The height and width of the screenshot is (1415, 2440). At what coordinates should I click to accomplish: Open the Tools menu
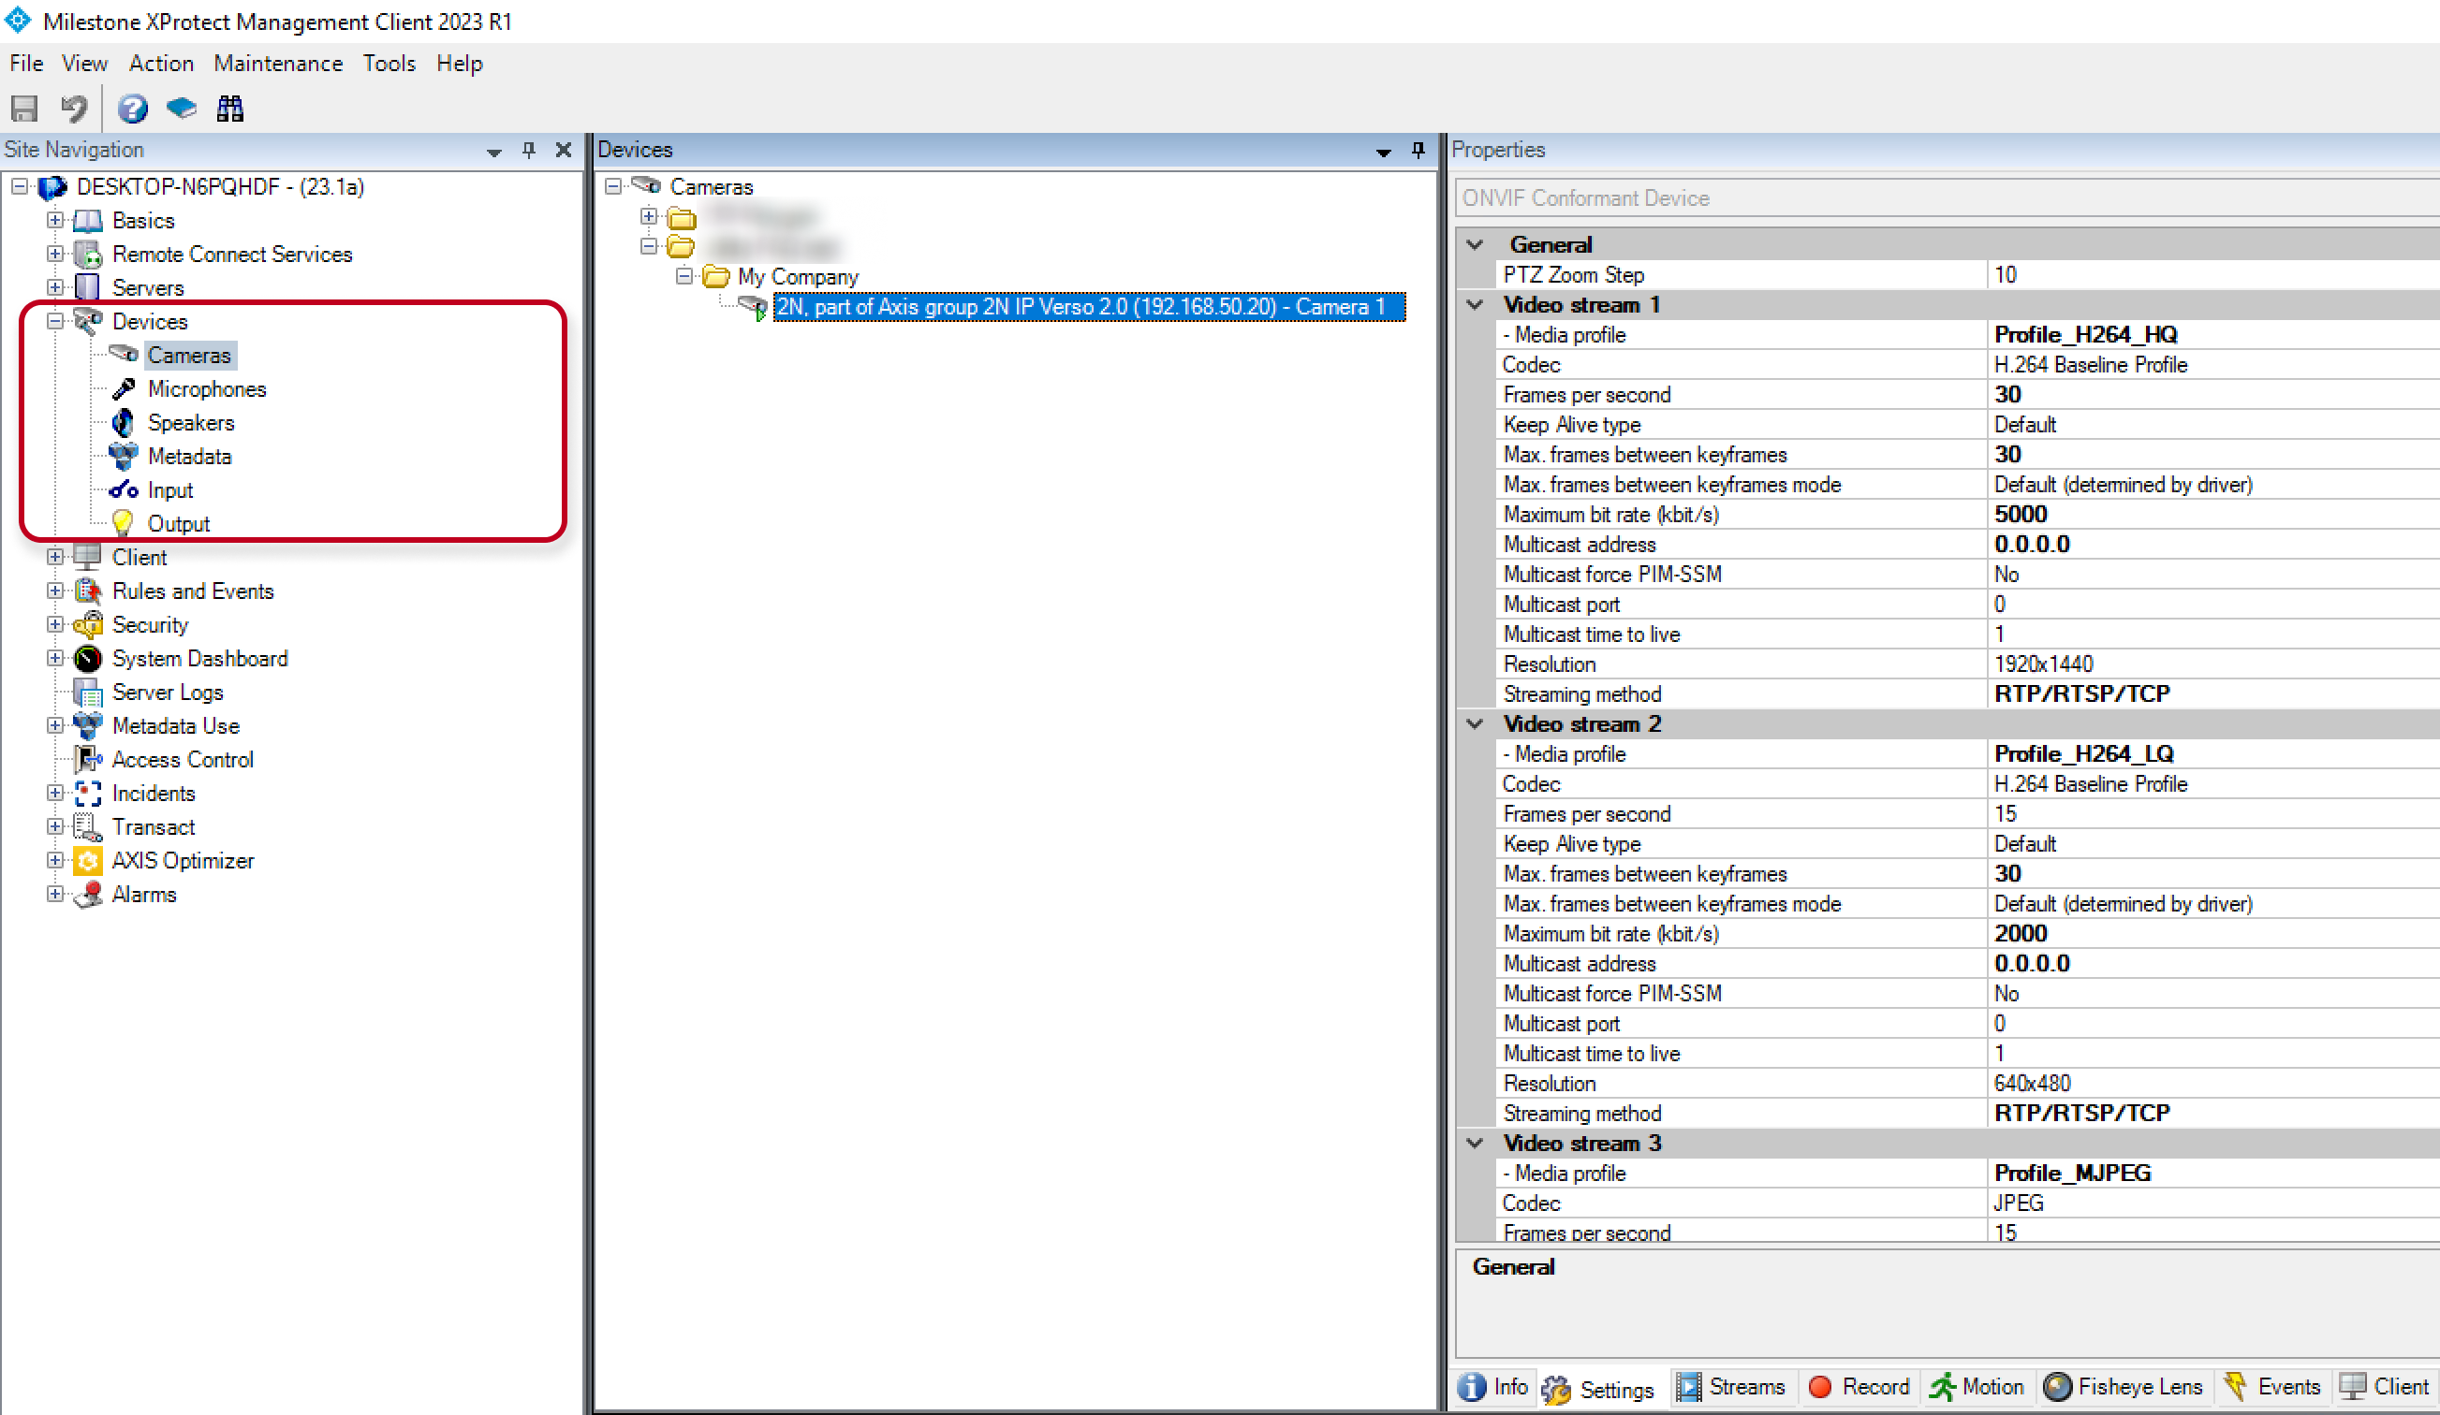click(x=390, y=64)
